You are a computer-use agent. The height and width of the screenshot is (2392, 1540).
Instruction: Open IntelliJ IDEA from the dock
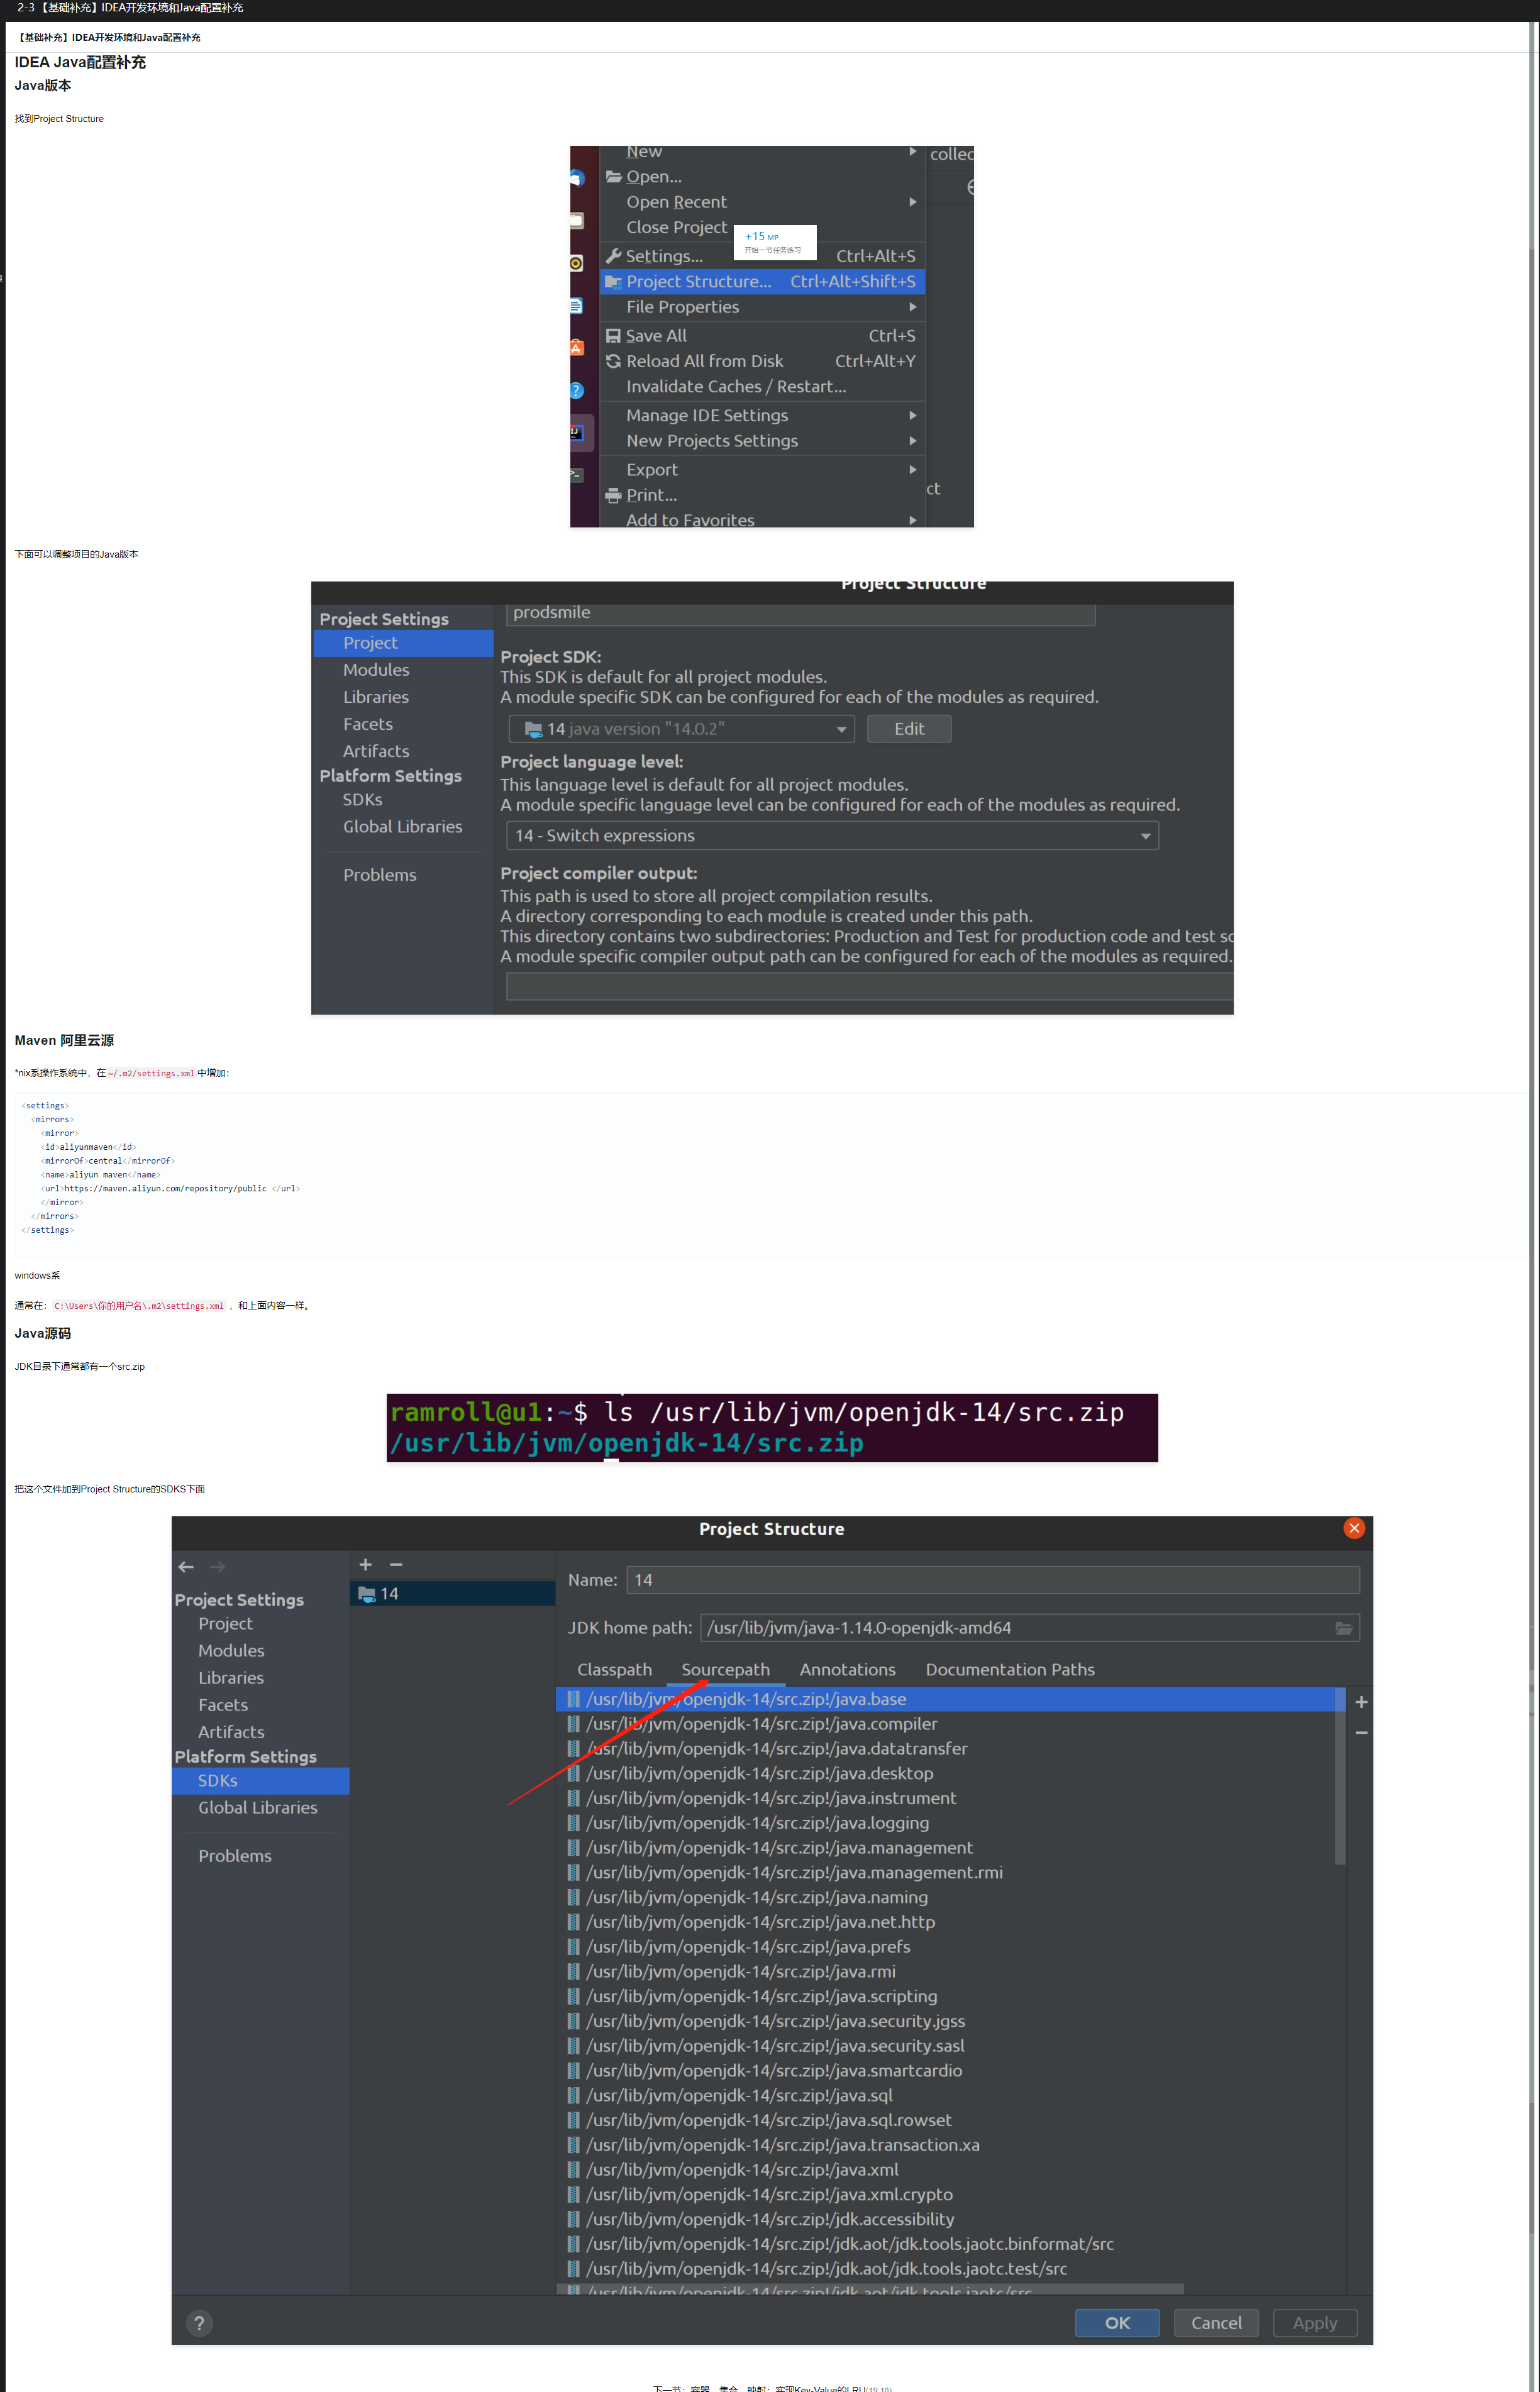[577, 433]
